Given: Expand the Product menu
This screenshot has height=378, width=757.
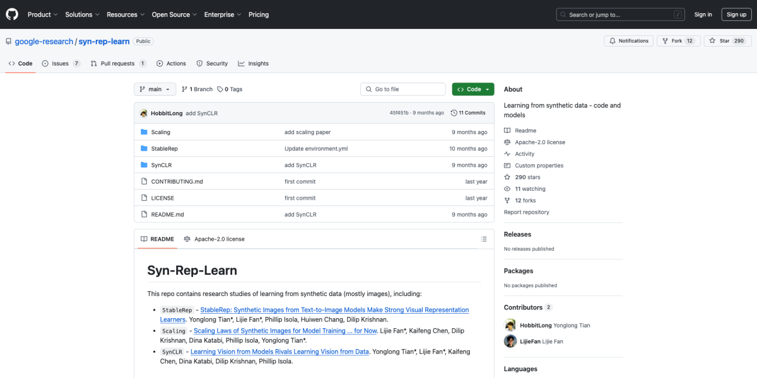Looking at the screenshot, I should pos(42,14).
